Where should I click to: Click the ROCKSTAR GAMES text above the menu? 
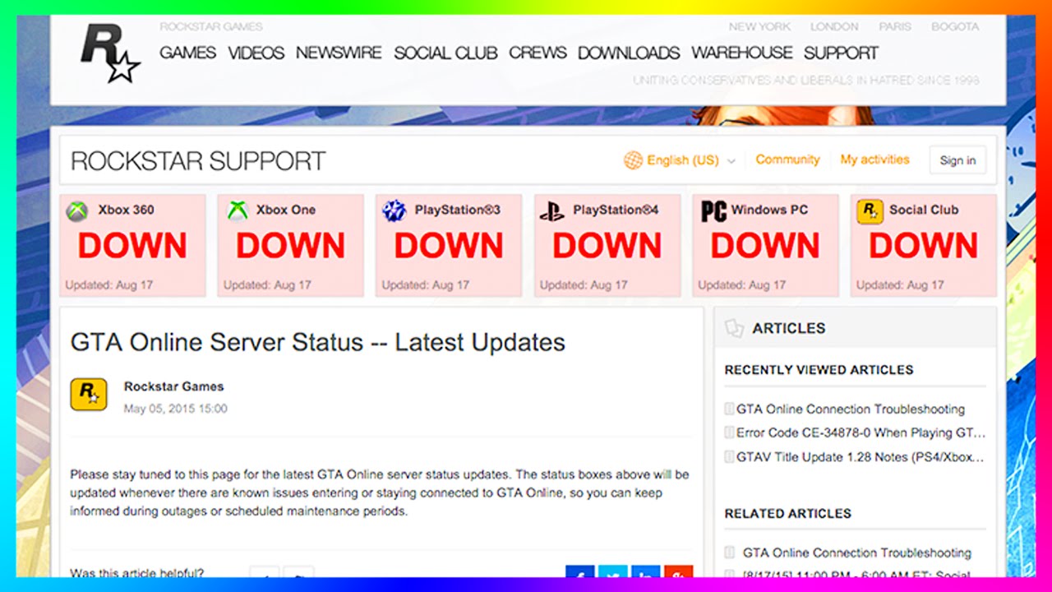pyautogui.click(x=211, y=27)
